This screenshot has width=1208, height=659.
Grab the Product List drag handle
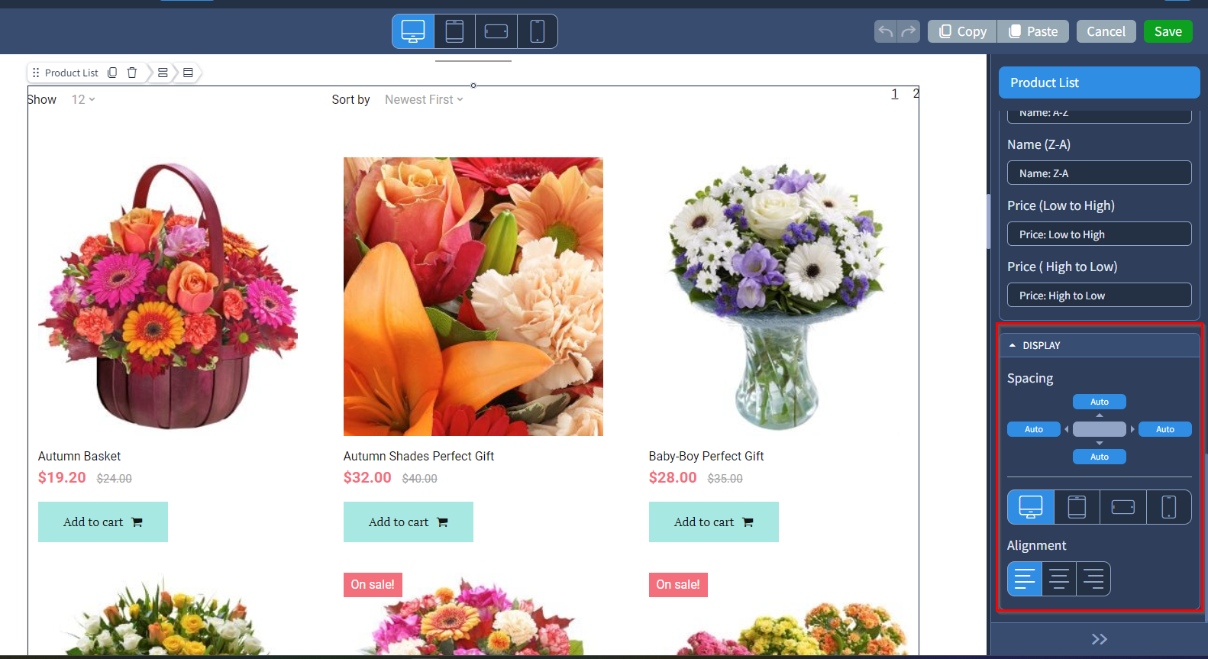[36, 73]
